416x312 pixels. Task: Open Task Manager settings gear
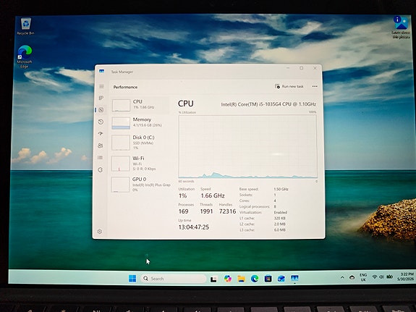(x=100, y=232)
